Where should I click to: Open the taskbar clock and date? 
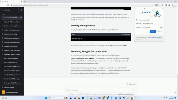(x=171, y=98)
